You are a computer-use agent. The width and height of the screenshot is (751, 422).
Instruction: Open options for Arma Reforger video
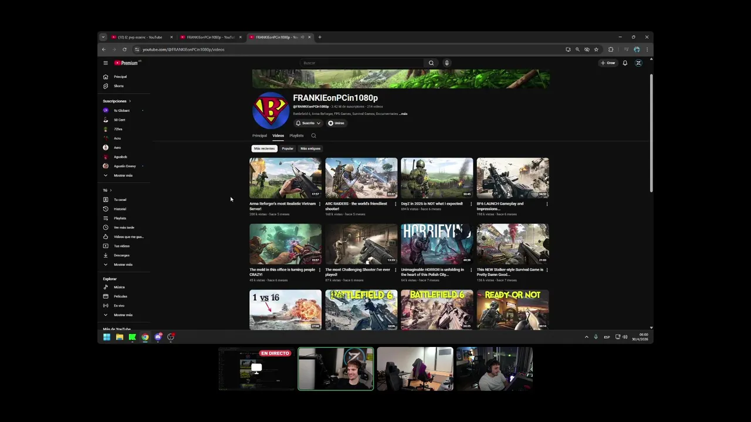click(320, 204)
